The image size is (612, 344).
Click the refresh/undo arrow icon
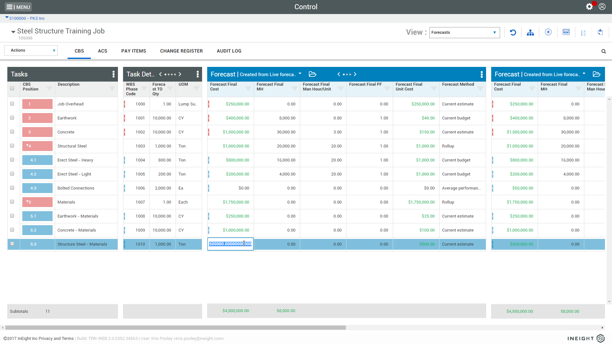(513, 32)
